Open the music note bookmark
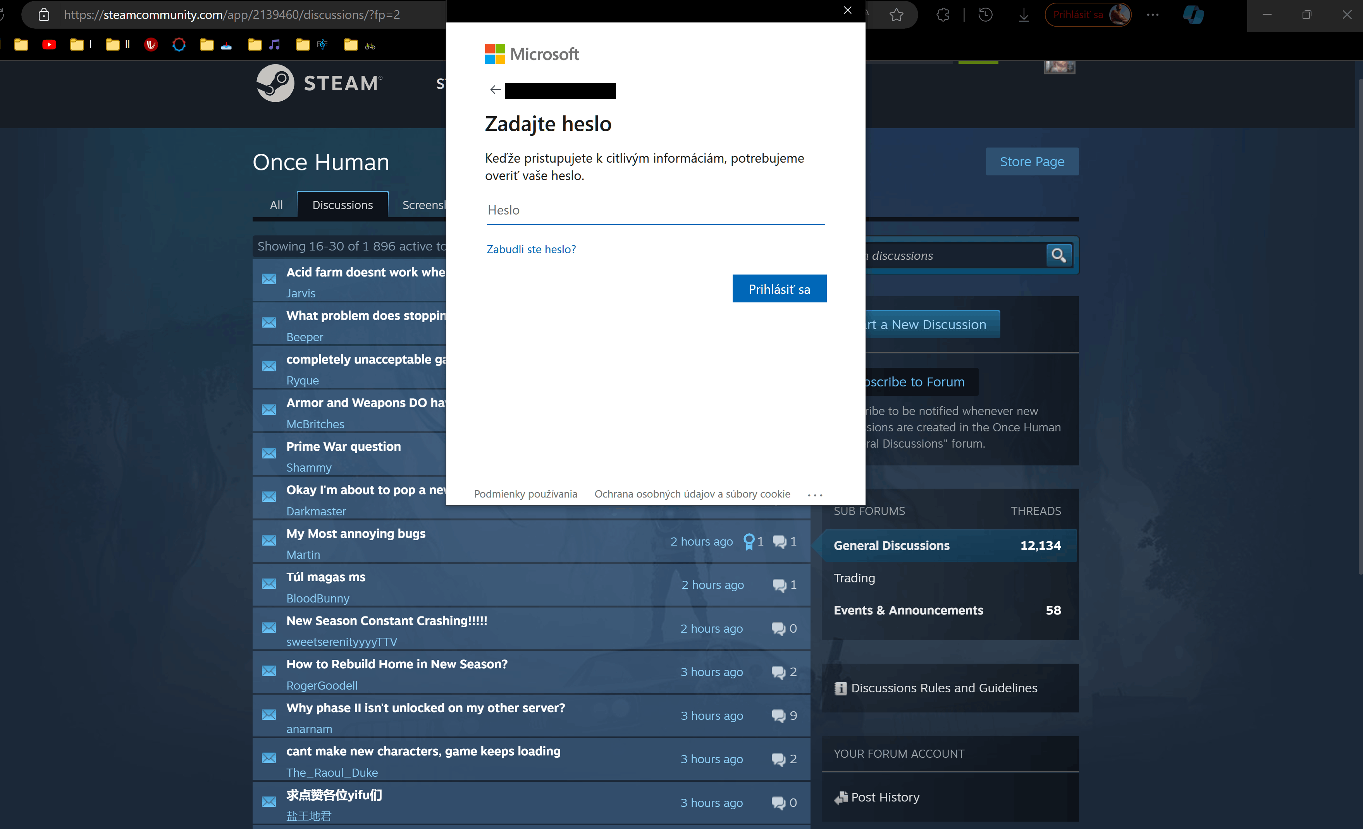The image size is (1363, 829). (274, 45)
